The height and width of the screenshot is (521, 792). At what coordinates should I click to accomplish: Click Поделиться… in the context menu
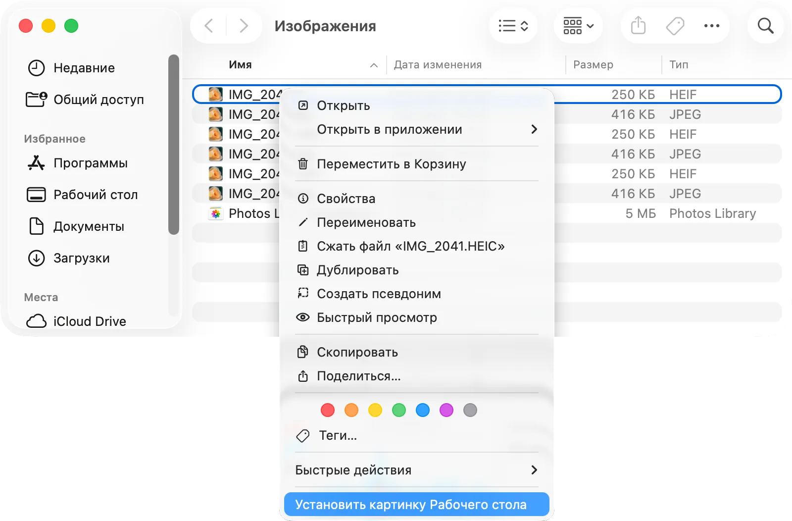416,376
